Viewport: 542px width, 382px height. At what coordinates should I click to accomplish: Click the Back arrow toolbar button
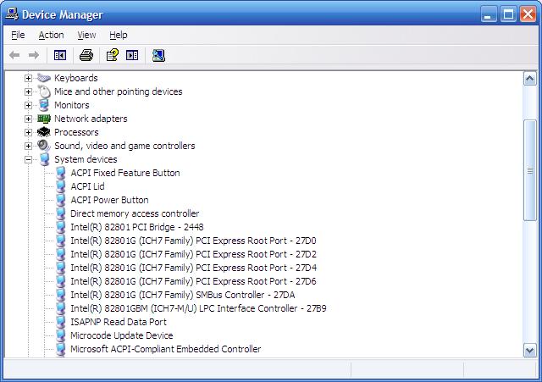coord(14,55)
